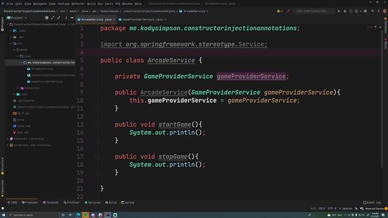Viewport: 388px width, 218px height.
Task: Toggle the Structure side tool window
Action: point(2,166)
